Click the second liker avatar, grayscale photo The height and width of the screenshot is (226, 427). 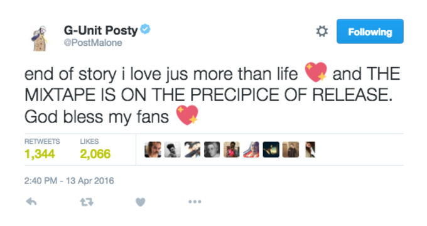coord(173,149)
